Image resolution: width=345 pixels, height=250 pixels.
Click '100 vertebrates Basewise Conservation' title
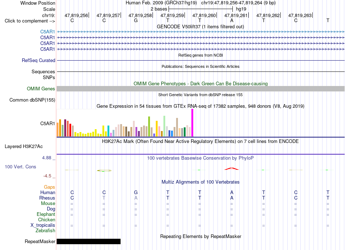[x=200, y=158]
